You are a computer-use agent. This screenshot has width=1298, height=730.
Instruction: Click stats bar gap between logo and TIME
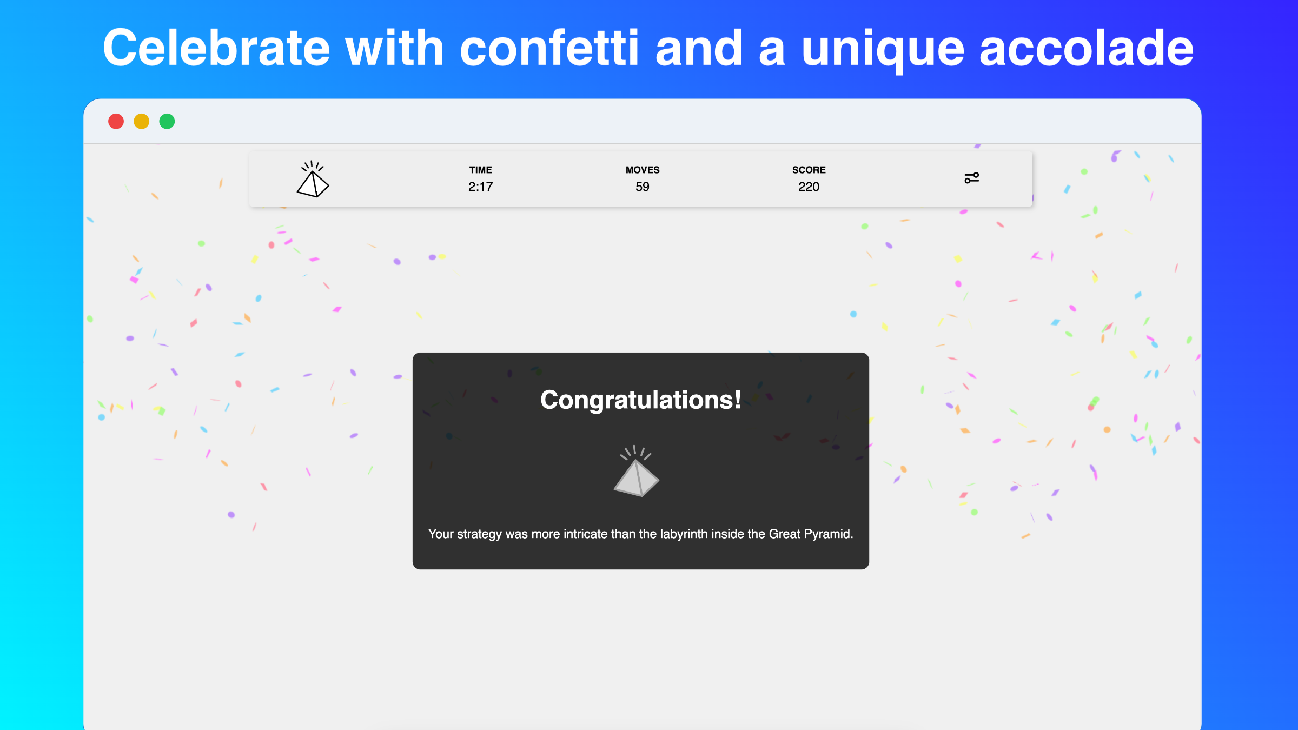point(398,179)
